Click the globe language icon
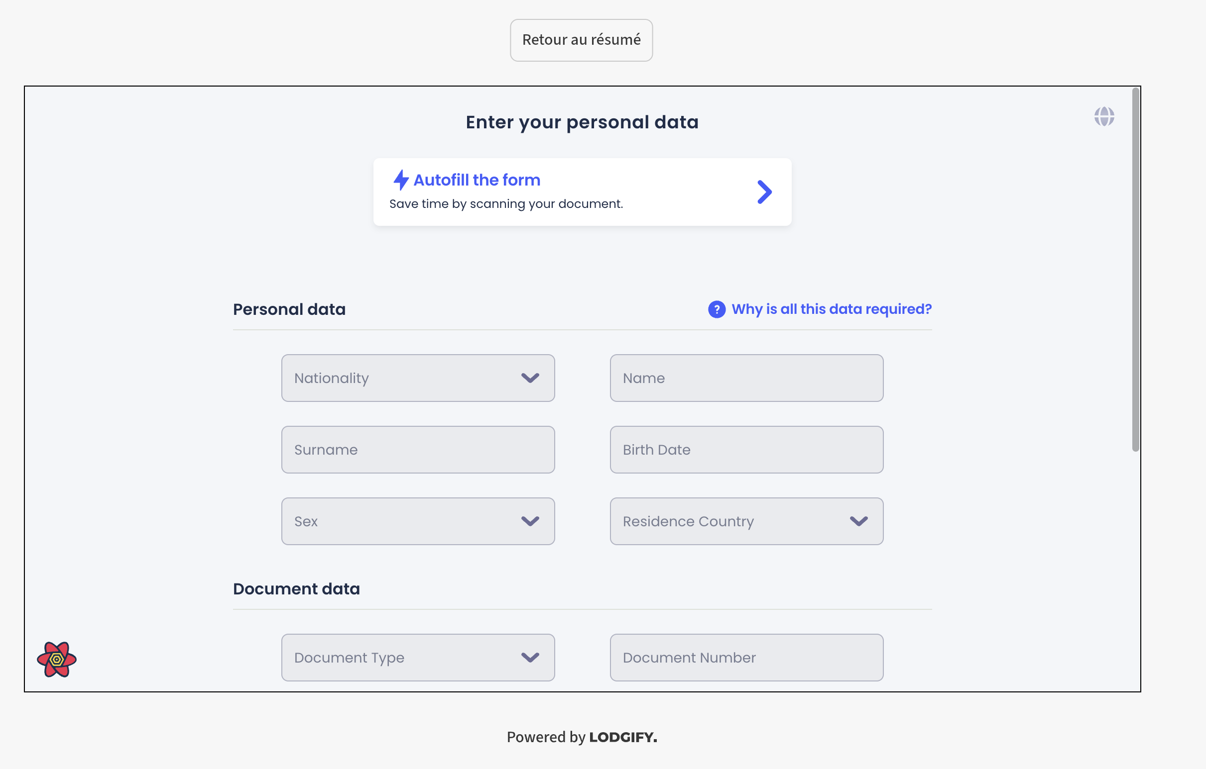This screenshot has width=1206, height=769. click(x=1104, y=116)
